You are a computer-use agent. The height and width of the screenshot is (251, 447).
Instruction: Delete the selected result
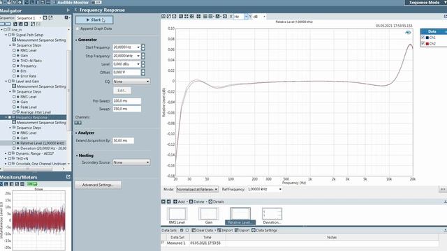point(197,201)
